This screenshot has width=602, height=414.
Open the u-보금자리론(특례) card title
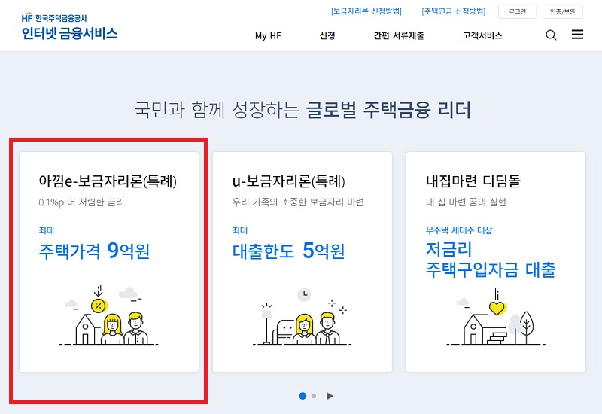(x=289, y=181)
